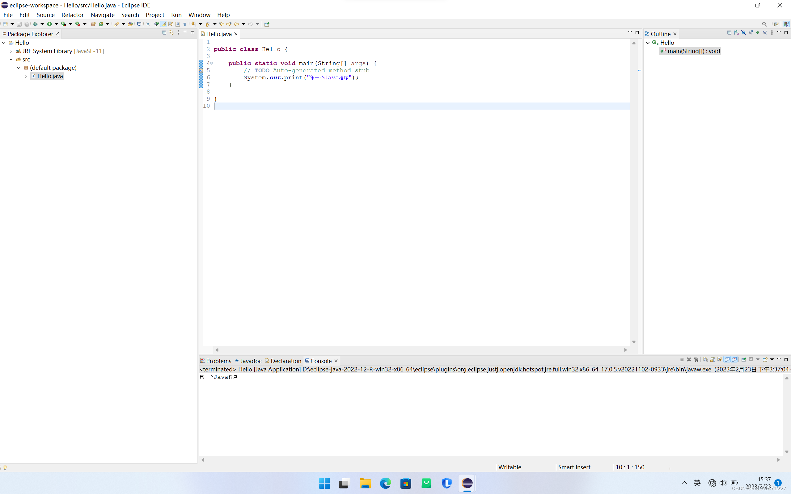Click the console horizontal scrollbar track
Viewport: 791px width, 494px height.
490,460
